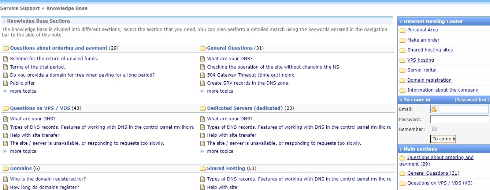This screenshot has height=190, width=490.
Task: Click document icon next to 504 Gateway Timeout article
Action: click(x=203, y=75)
